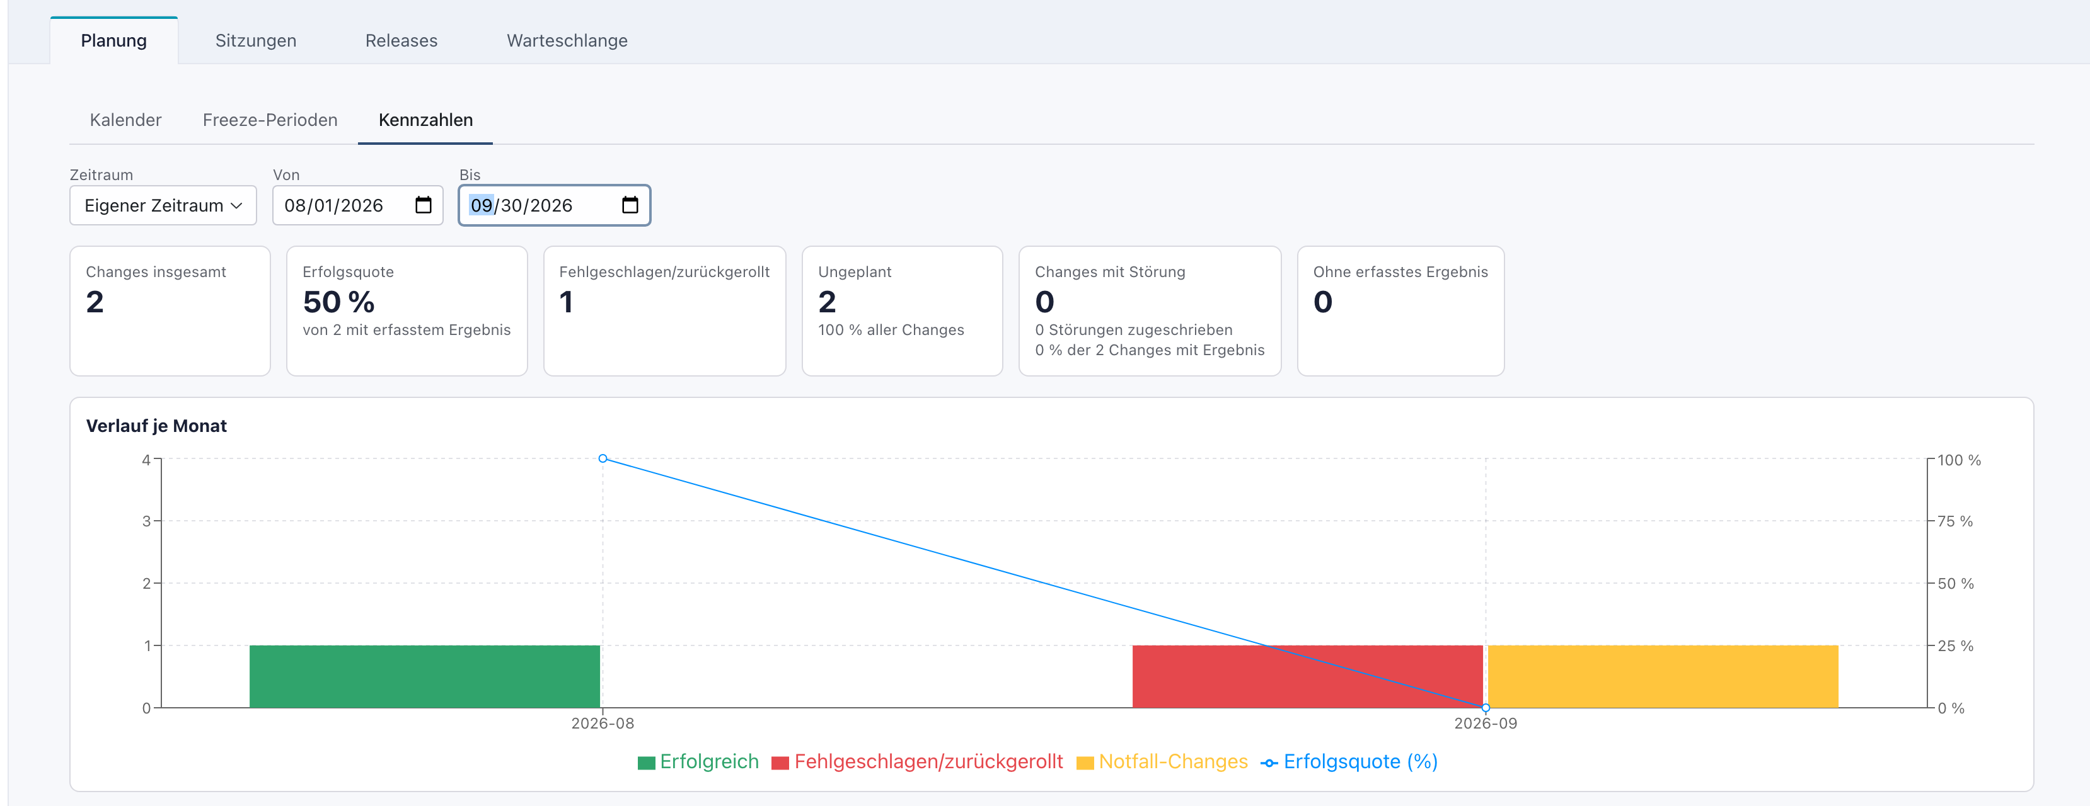
Task: Go to the Warteschlange tab
Action: click(x=567, y=40)
